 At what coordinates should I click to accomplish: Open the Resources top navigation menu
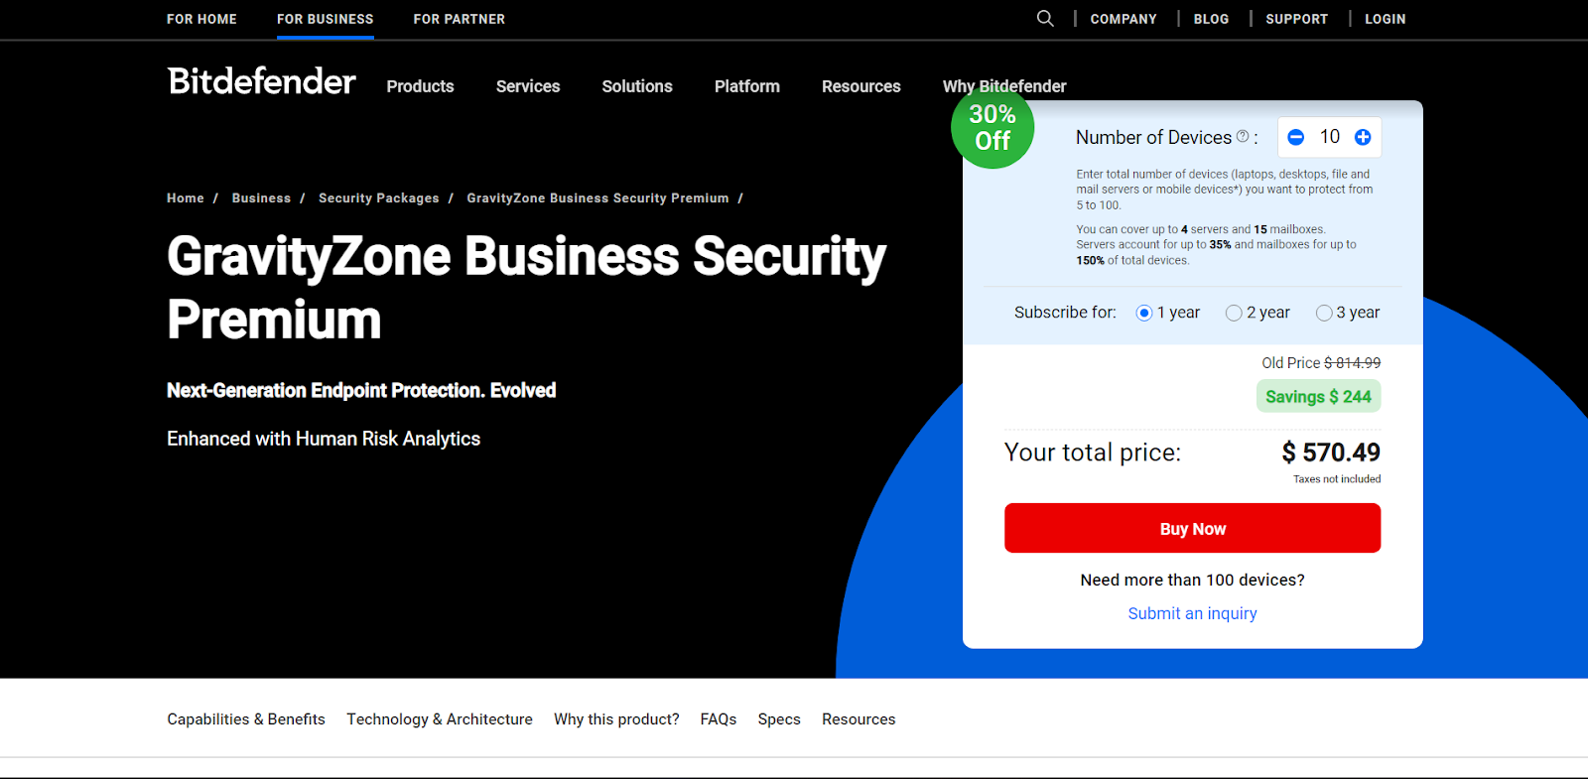[x=861, y=86]
